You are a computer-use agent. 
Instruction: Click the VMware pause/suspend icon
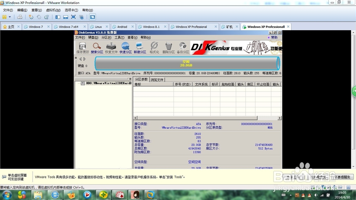[4, 17]
